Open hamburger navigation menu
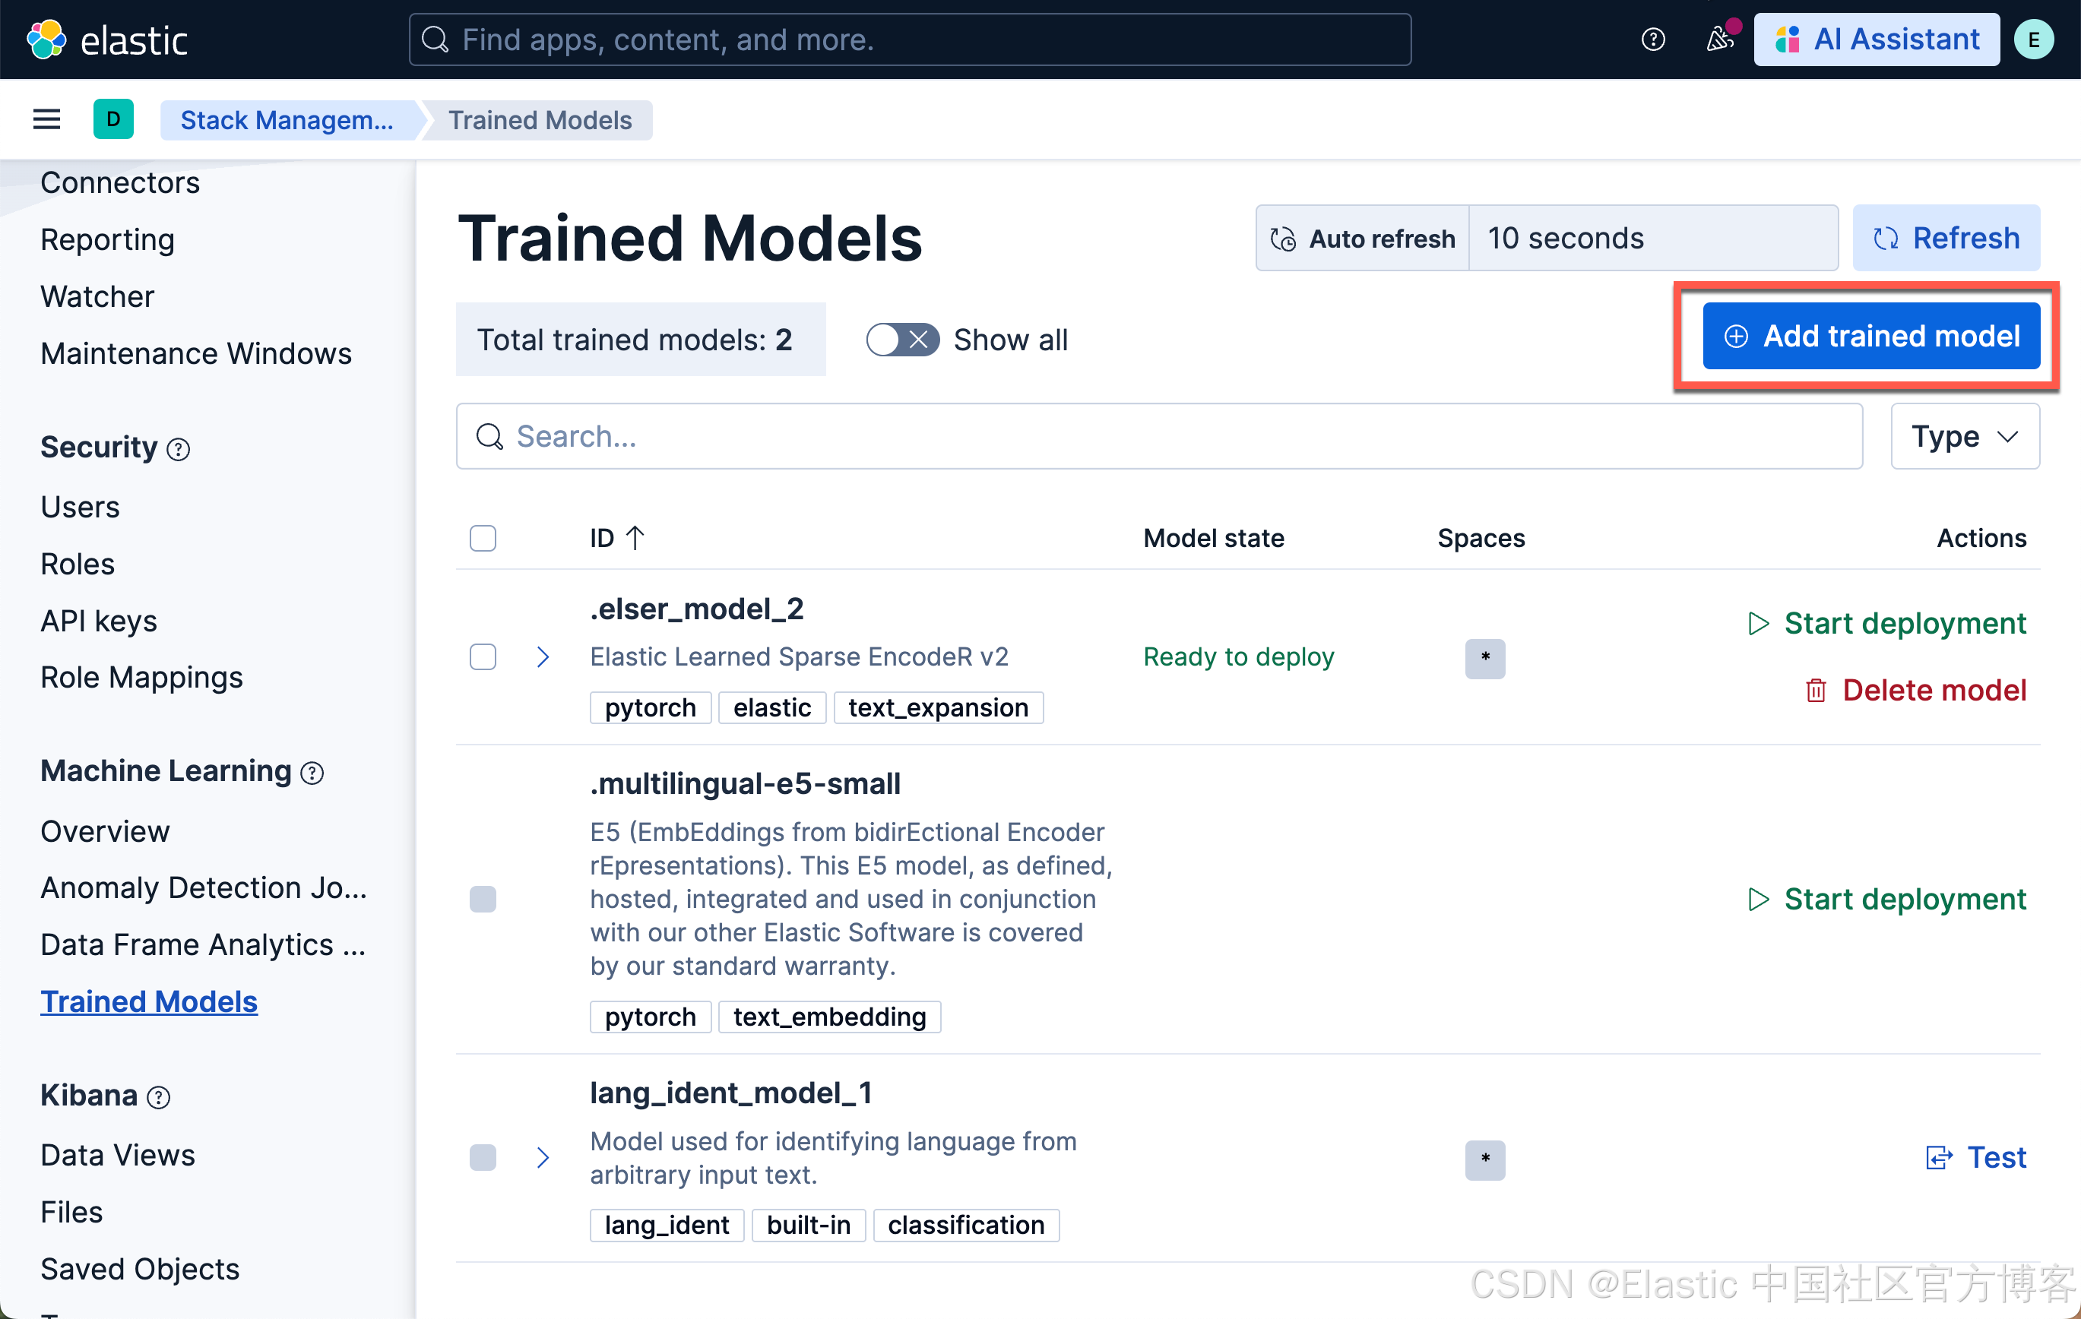Screen dimensions: 2081x1319 click(x=46, y=119)
